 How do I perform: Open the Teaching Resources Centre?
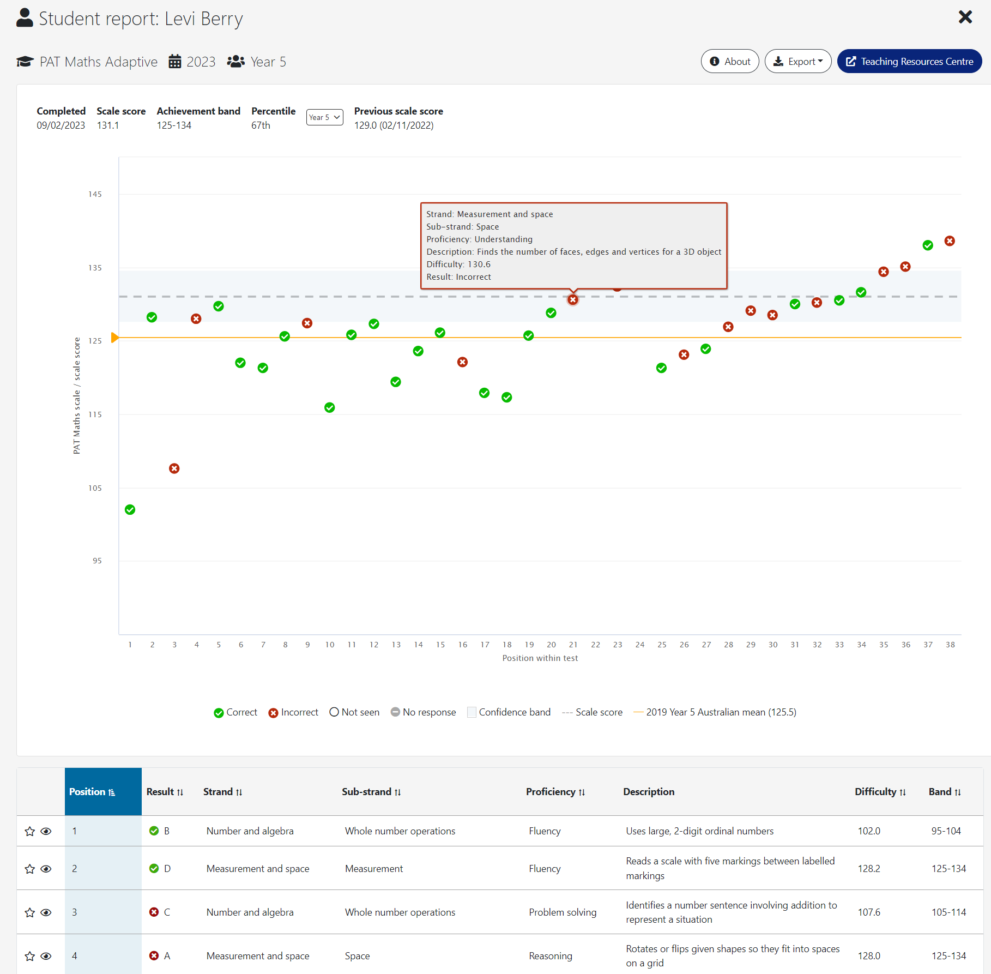pyautogui.click(x=909, y=62)
